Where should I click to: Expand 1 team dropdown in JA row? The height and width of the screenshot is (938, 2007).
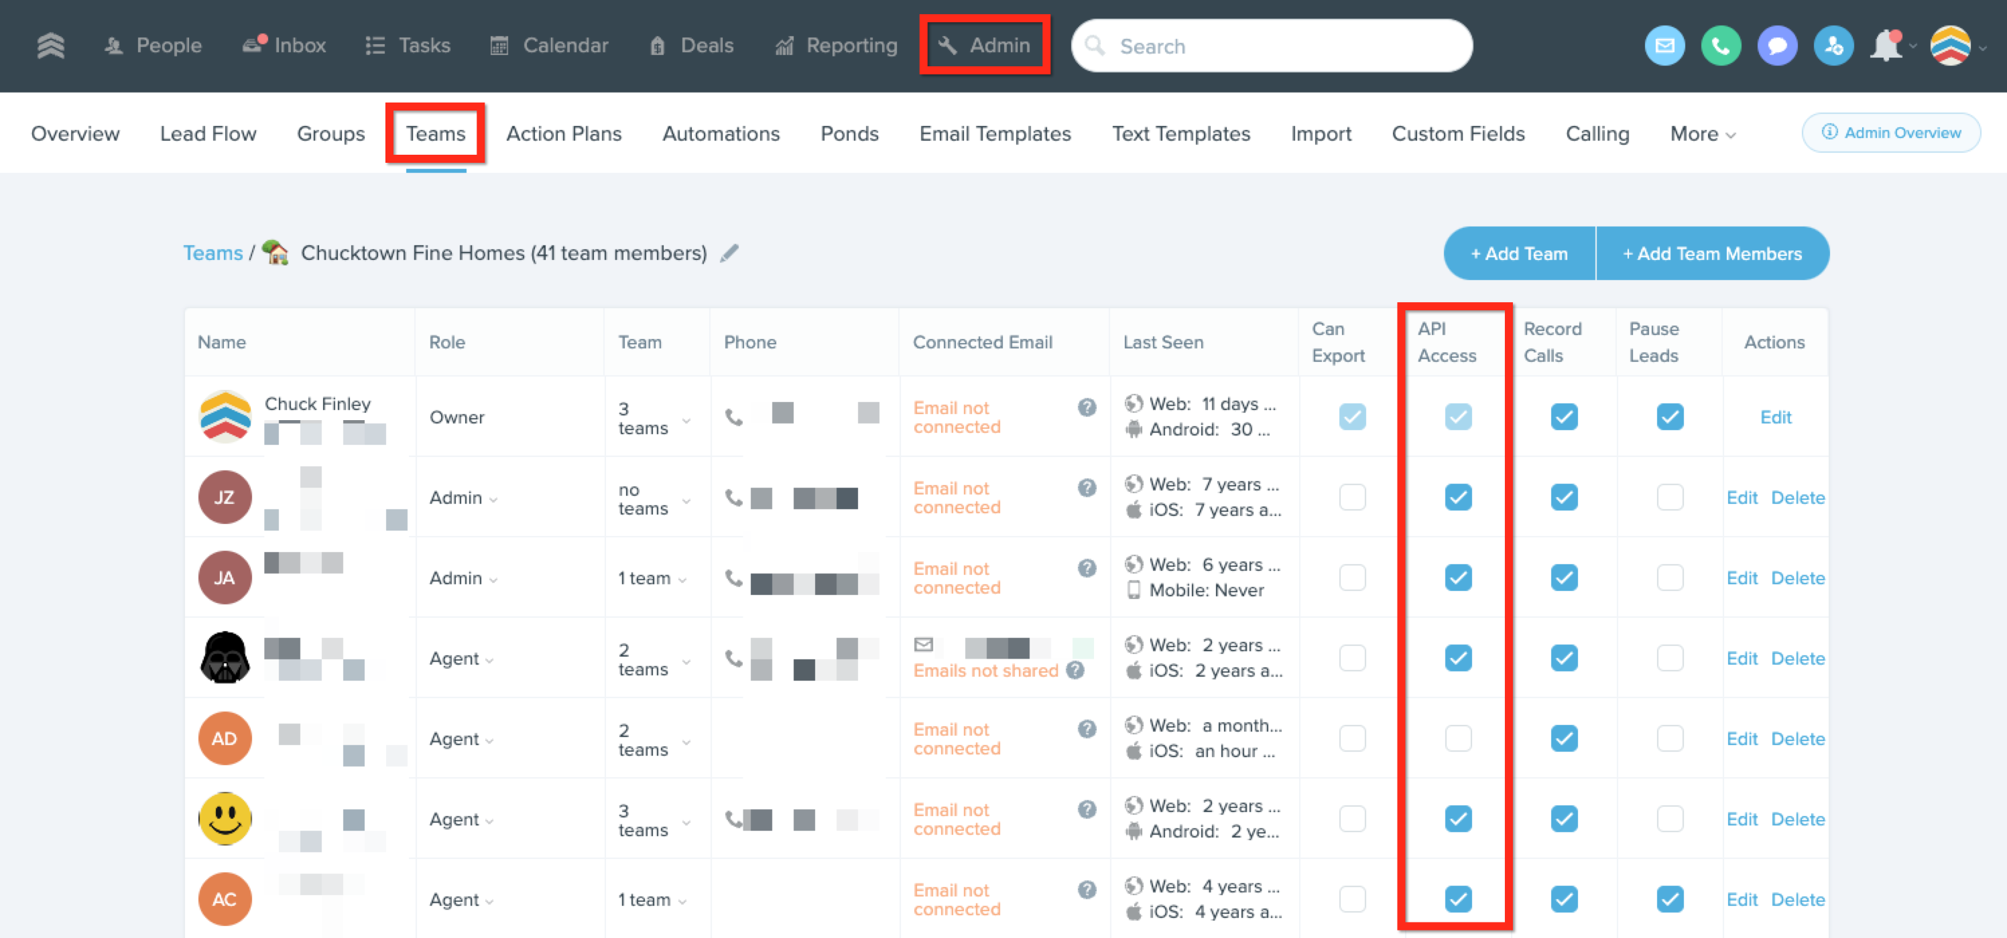pyautogui.click(x=653, y=578)
